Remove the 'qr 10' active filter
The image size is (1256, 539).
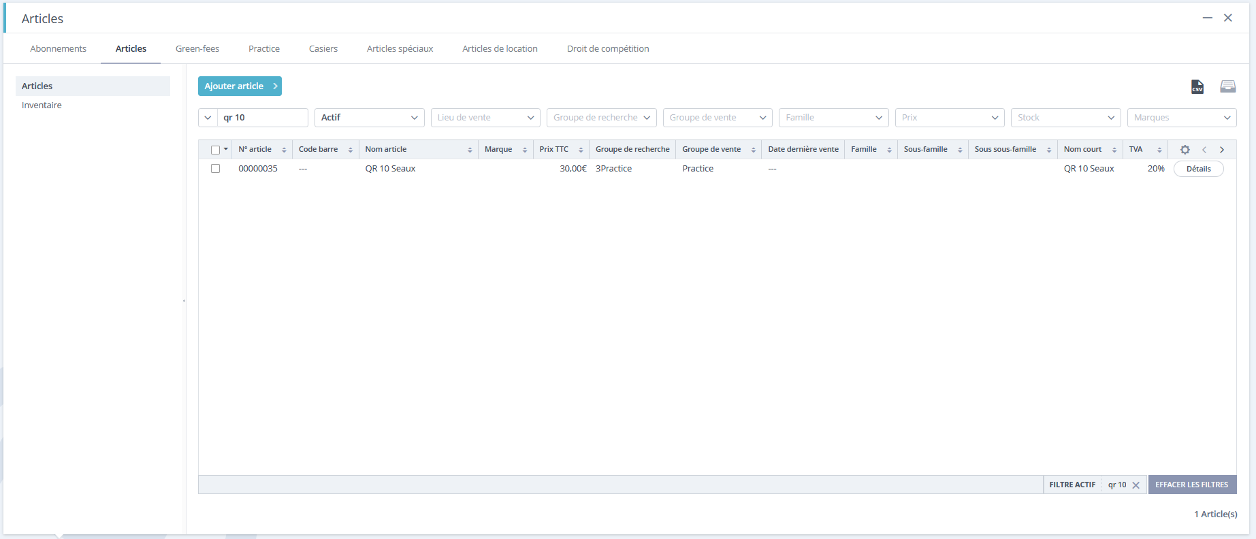click(x=1136, y=485)
